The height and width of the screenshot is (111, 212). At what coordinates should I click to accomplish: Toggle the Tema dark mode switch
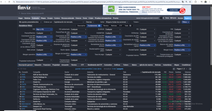[x=162, y=18]
